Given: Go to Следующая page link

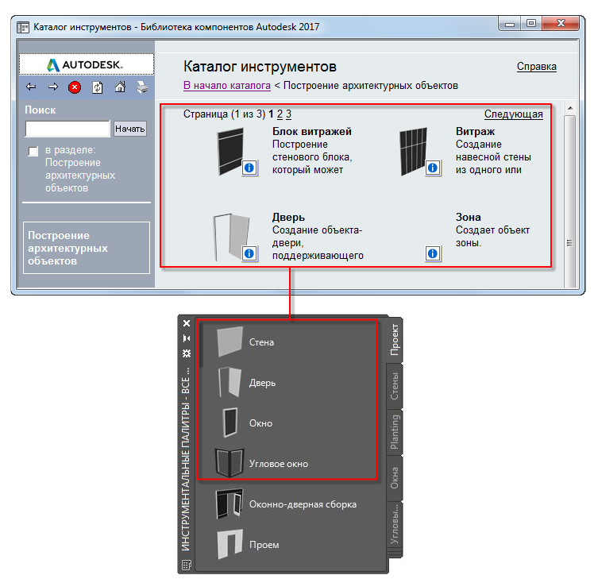Looking at the screenshot, I should click(513, 114).
